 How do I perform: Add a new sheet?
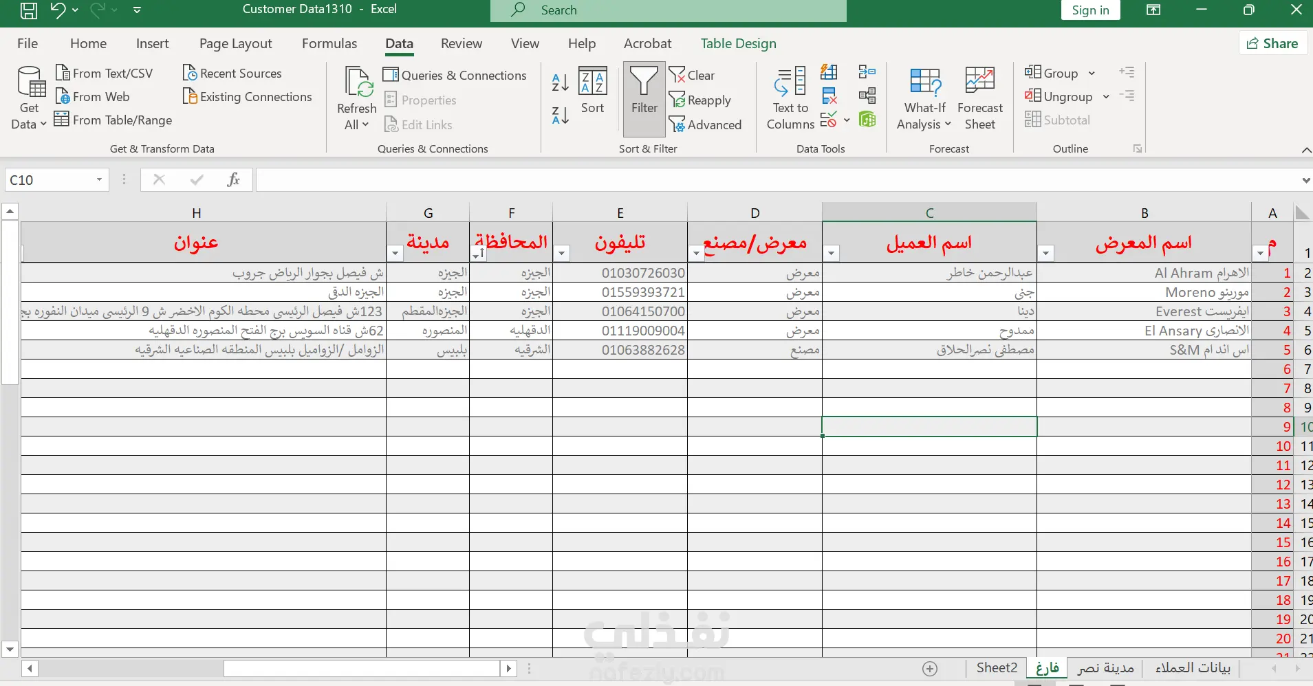pyautogui.click(x=930, y=668)
